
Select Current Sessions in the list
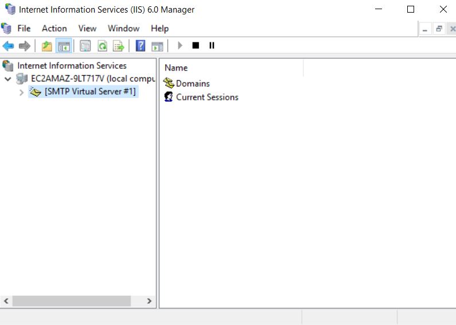pyautogui.click(x=206, y=97)
